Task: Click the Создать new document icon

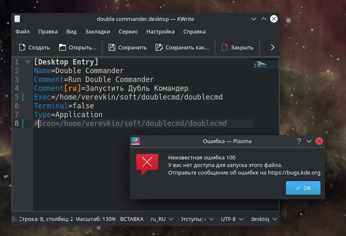Action: (22, 47)
